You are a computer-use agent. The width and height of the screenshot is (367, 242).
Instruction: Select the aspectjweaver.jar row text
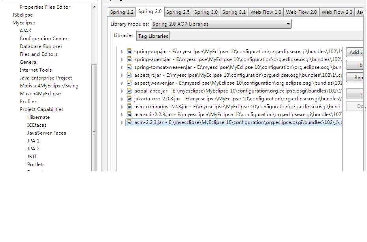point(238,83)
